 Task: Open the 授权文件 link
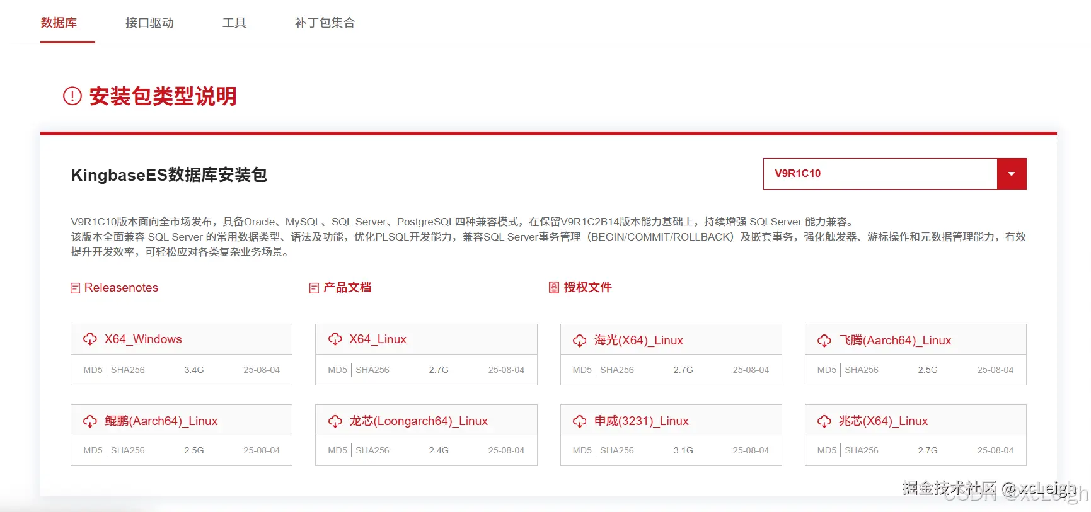pos(587,287)
